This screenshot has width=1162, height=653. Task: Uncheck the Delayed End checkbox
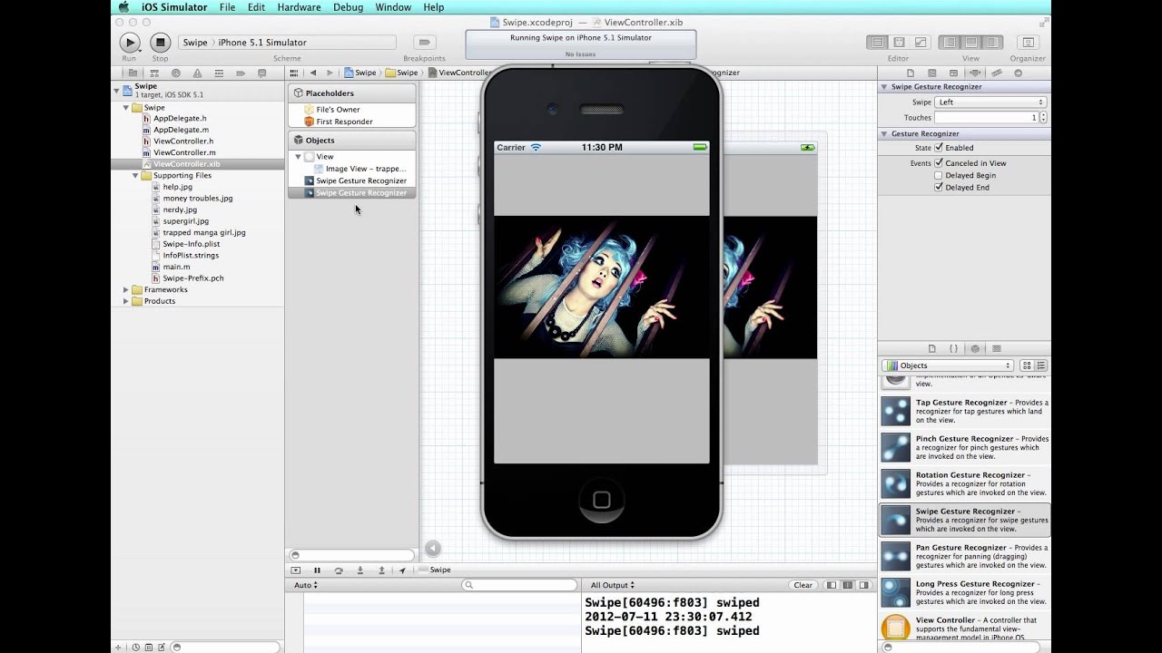[939, 187]
